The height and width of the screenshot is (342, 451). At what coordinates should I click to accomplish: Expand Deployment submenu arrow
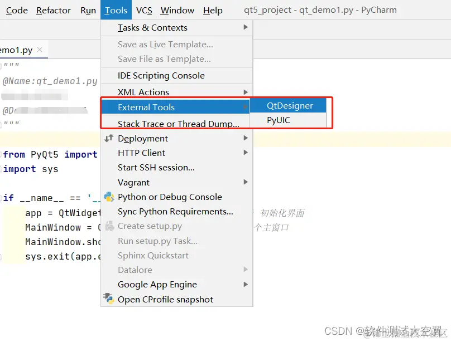point(246,138)
